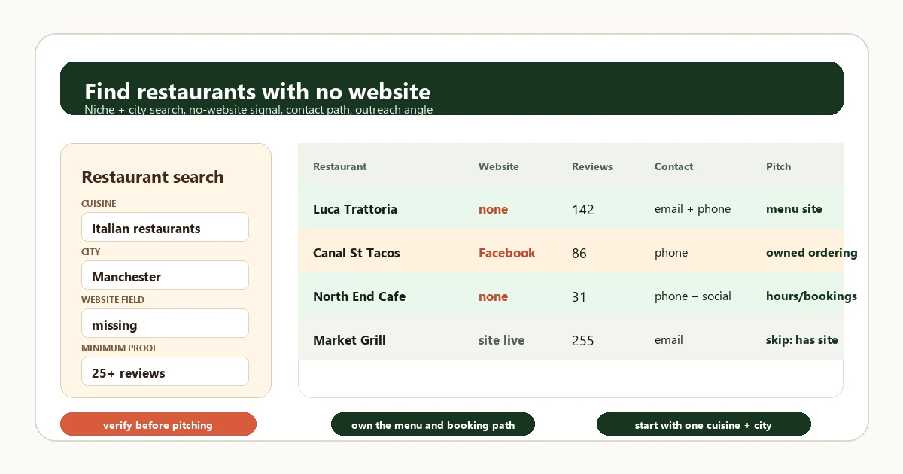Click 'none' website value for Luca Trattoria
The width and height of the screenshot is (903, 474).
(493, 209)
